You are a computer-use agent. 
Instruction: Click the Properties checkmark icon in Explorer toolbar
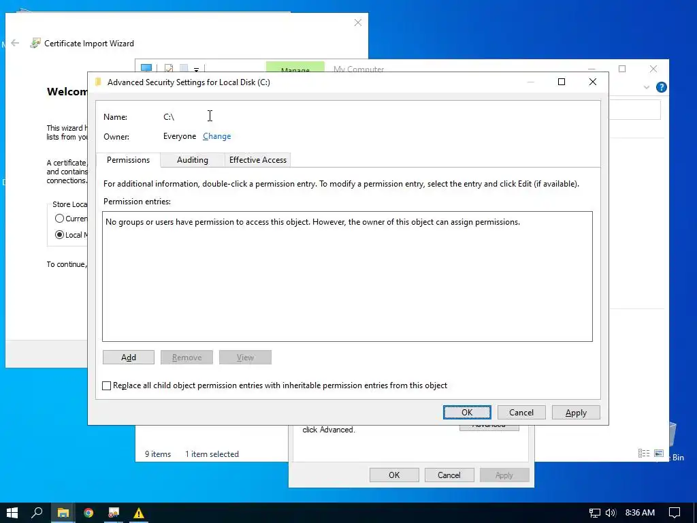(169, 68)
